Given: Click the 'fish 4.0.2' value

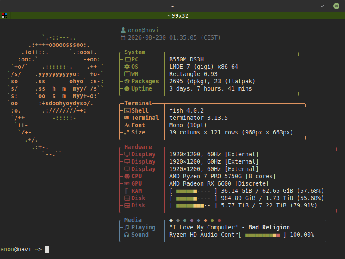Looking at the screenshot, I should click(x=186, y=110).
